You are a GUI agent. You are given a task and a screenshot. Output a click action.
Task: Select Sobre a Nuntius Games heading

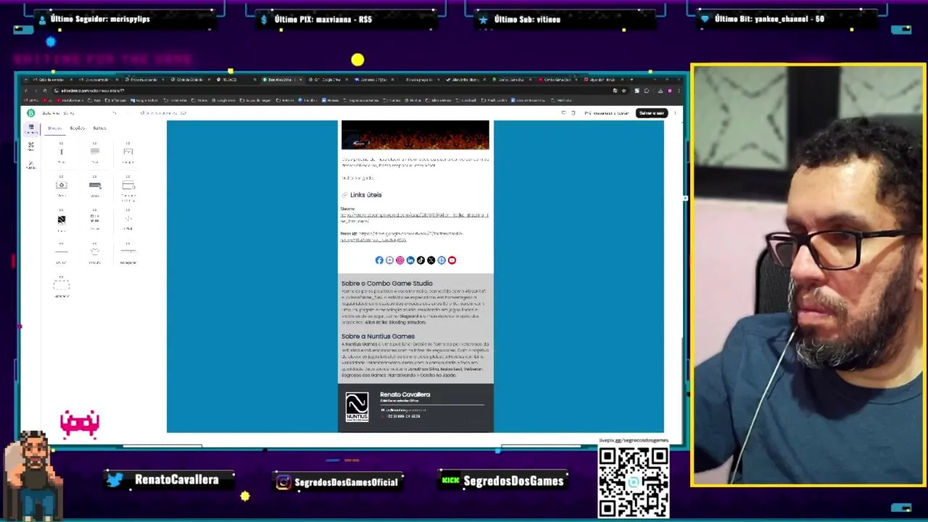[x=378, y=336]
